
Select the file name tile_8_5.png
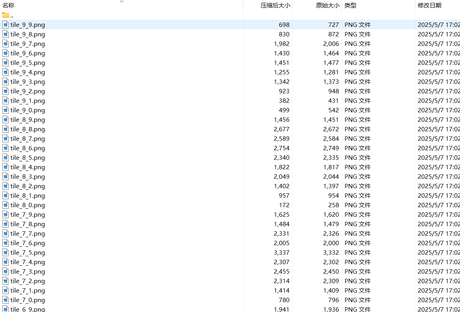click(x=28, y=158)
